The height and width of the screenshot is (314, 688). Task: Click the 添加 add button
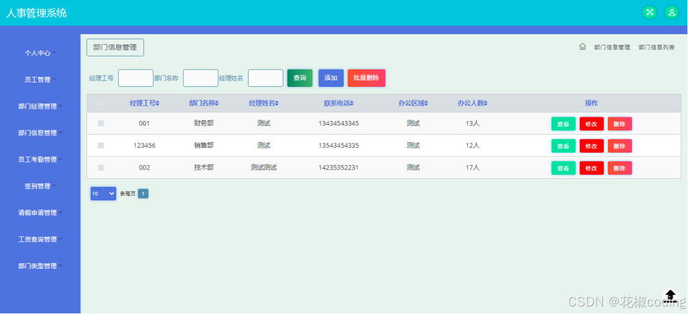pyautogui.click(x=331, y=78)
